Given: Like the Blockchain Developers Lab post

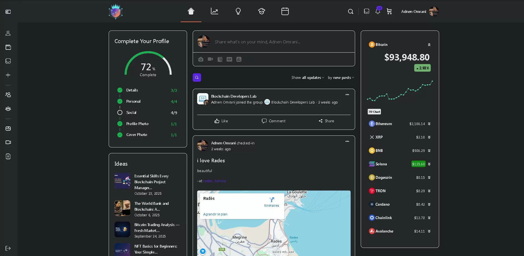Looking at the screenshot, I should tap(221, 121).
